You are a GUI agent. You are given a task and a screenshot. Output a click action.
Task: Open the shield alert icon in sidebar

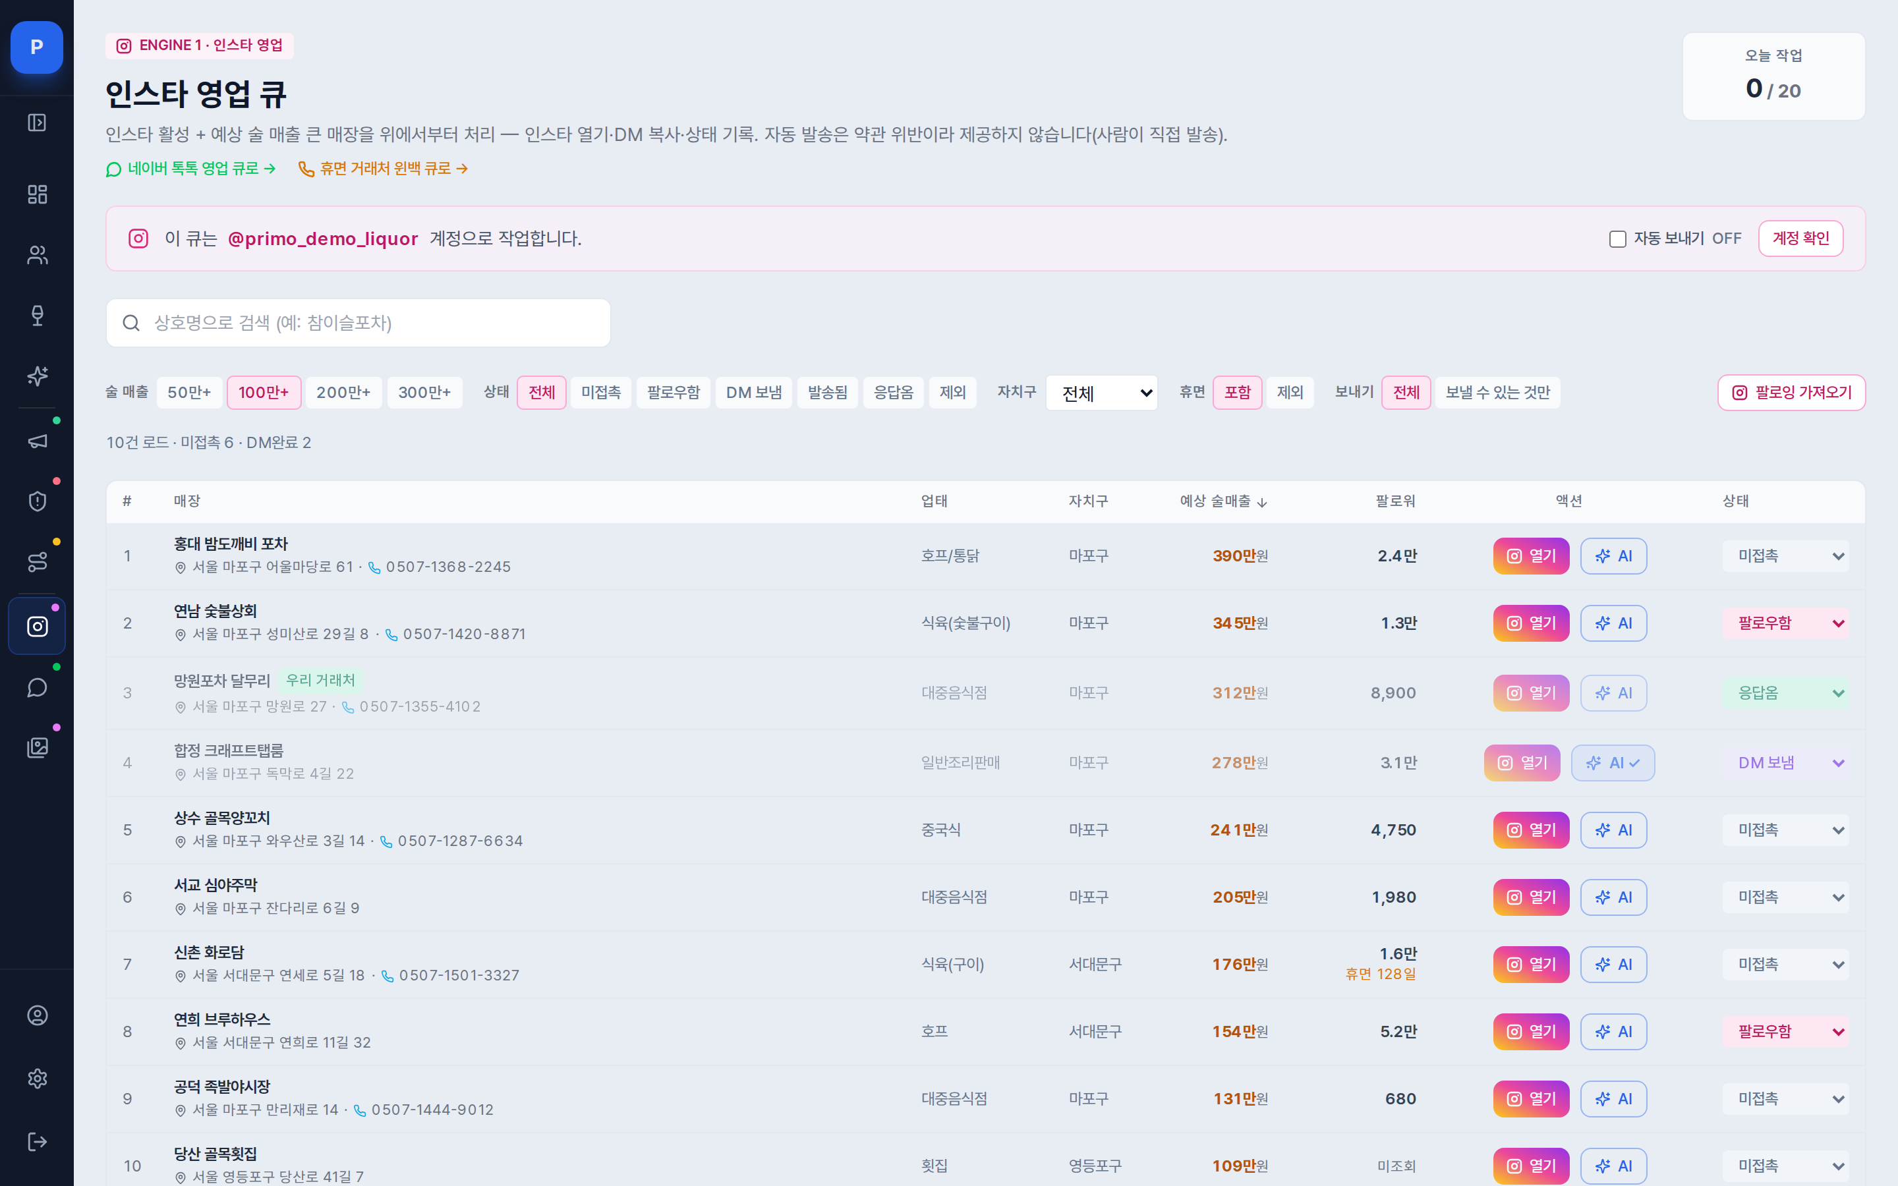37,501
